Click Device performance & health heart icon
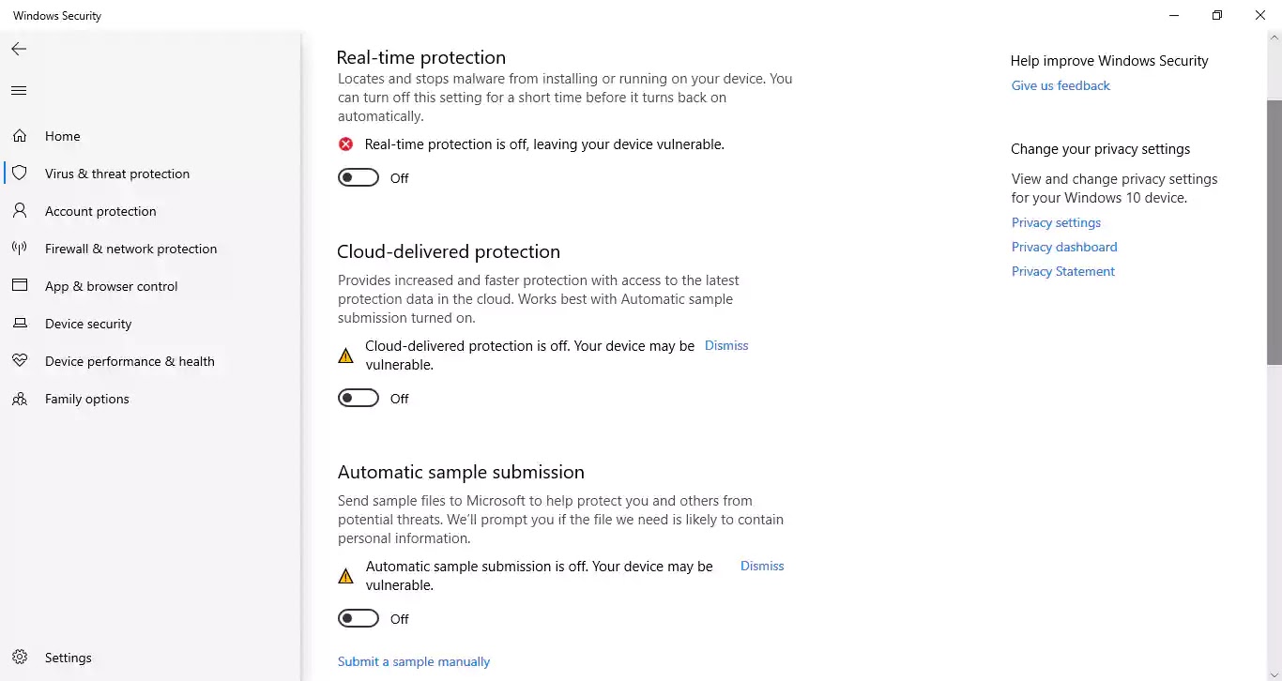1282x681 pixels. click(x=19, y=361)
